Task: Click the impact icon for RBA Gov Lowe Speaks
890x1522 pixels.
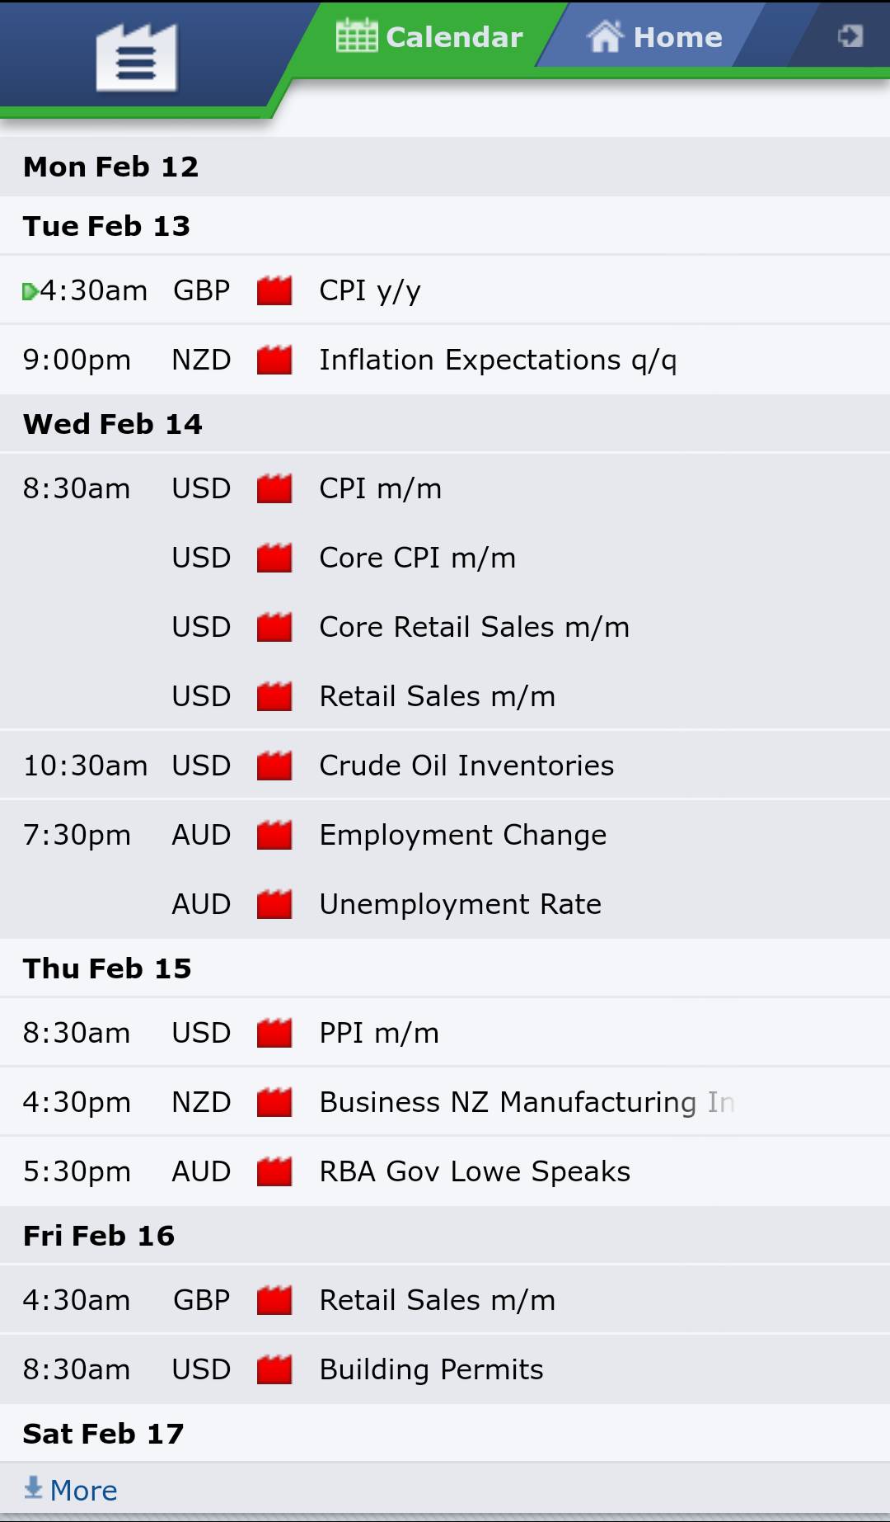Action: [x=275, y=1171]
